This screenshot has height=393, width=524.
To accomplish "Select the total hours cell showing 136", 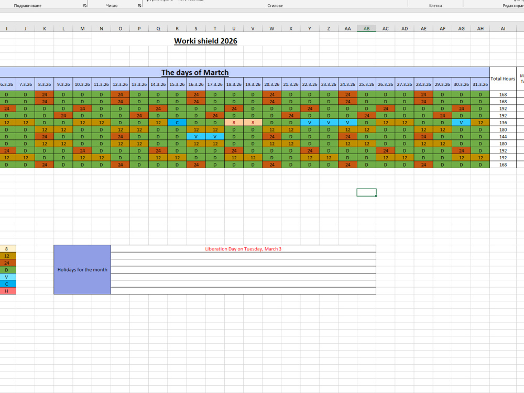I will point(503,123).
